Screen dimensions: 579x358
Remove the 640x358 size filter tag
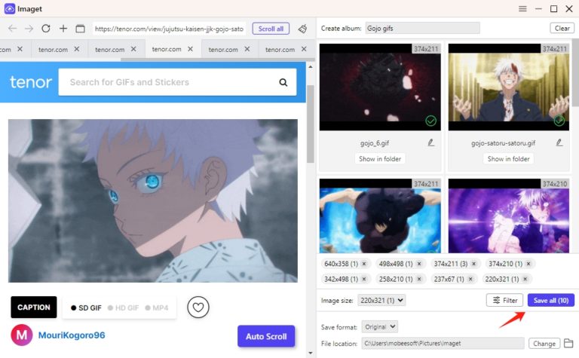364,264
